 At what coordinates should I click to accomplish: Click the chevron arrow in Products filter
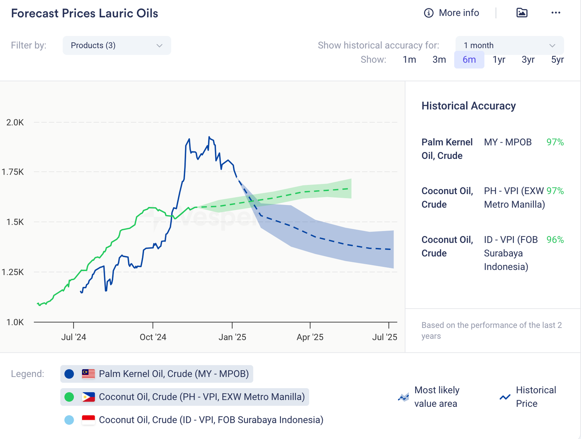point(159,45)
